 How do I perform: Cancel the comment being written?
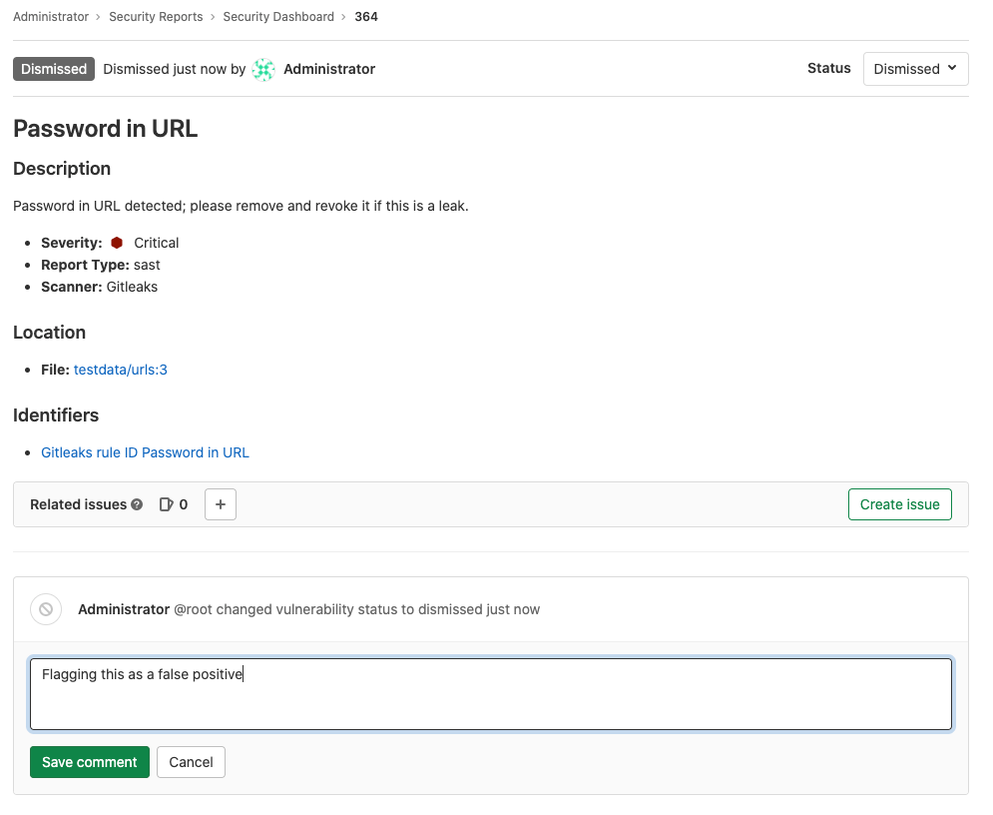coord(191,761)
